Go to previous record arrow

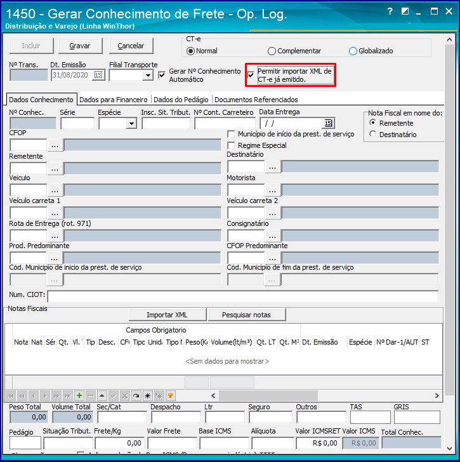pos(34,396)
